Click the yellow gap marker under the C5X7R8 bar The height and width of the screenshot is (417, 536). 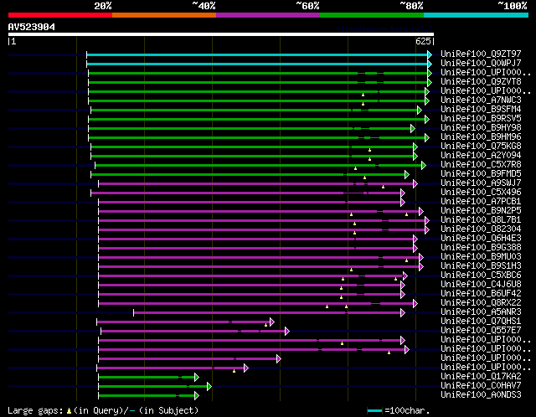click(355, 168)
